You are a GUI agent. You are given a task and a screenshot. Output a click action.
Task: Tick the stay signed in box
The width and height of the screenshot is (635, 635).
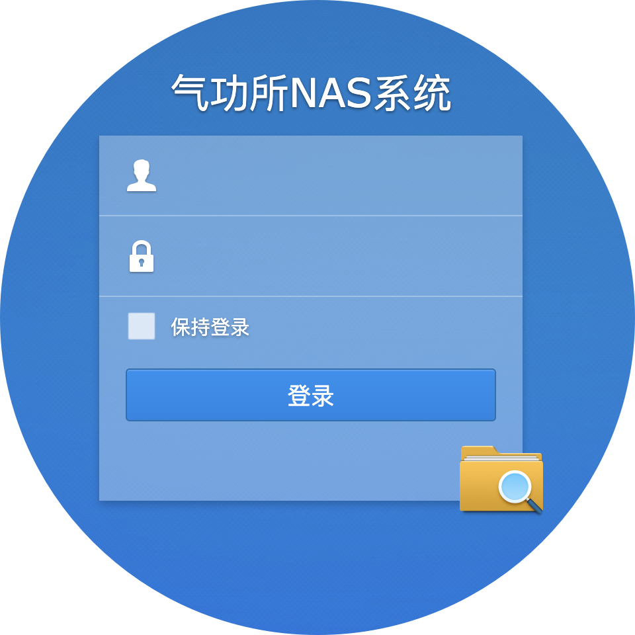142,326
